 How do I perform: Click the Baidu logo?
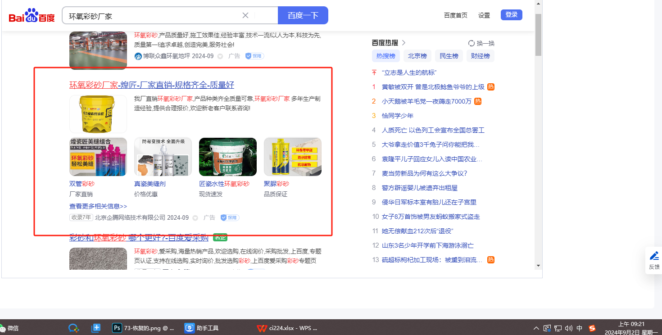(x=32, y=16)
